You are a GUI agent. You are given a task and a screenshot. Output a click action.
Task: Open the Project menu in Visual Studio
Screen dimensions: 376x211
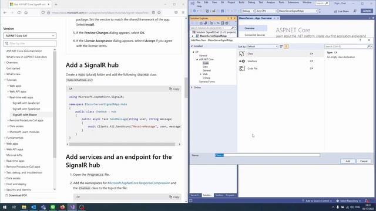(x=231, y=2)
